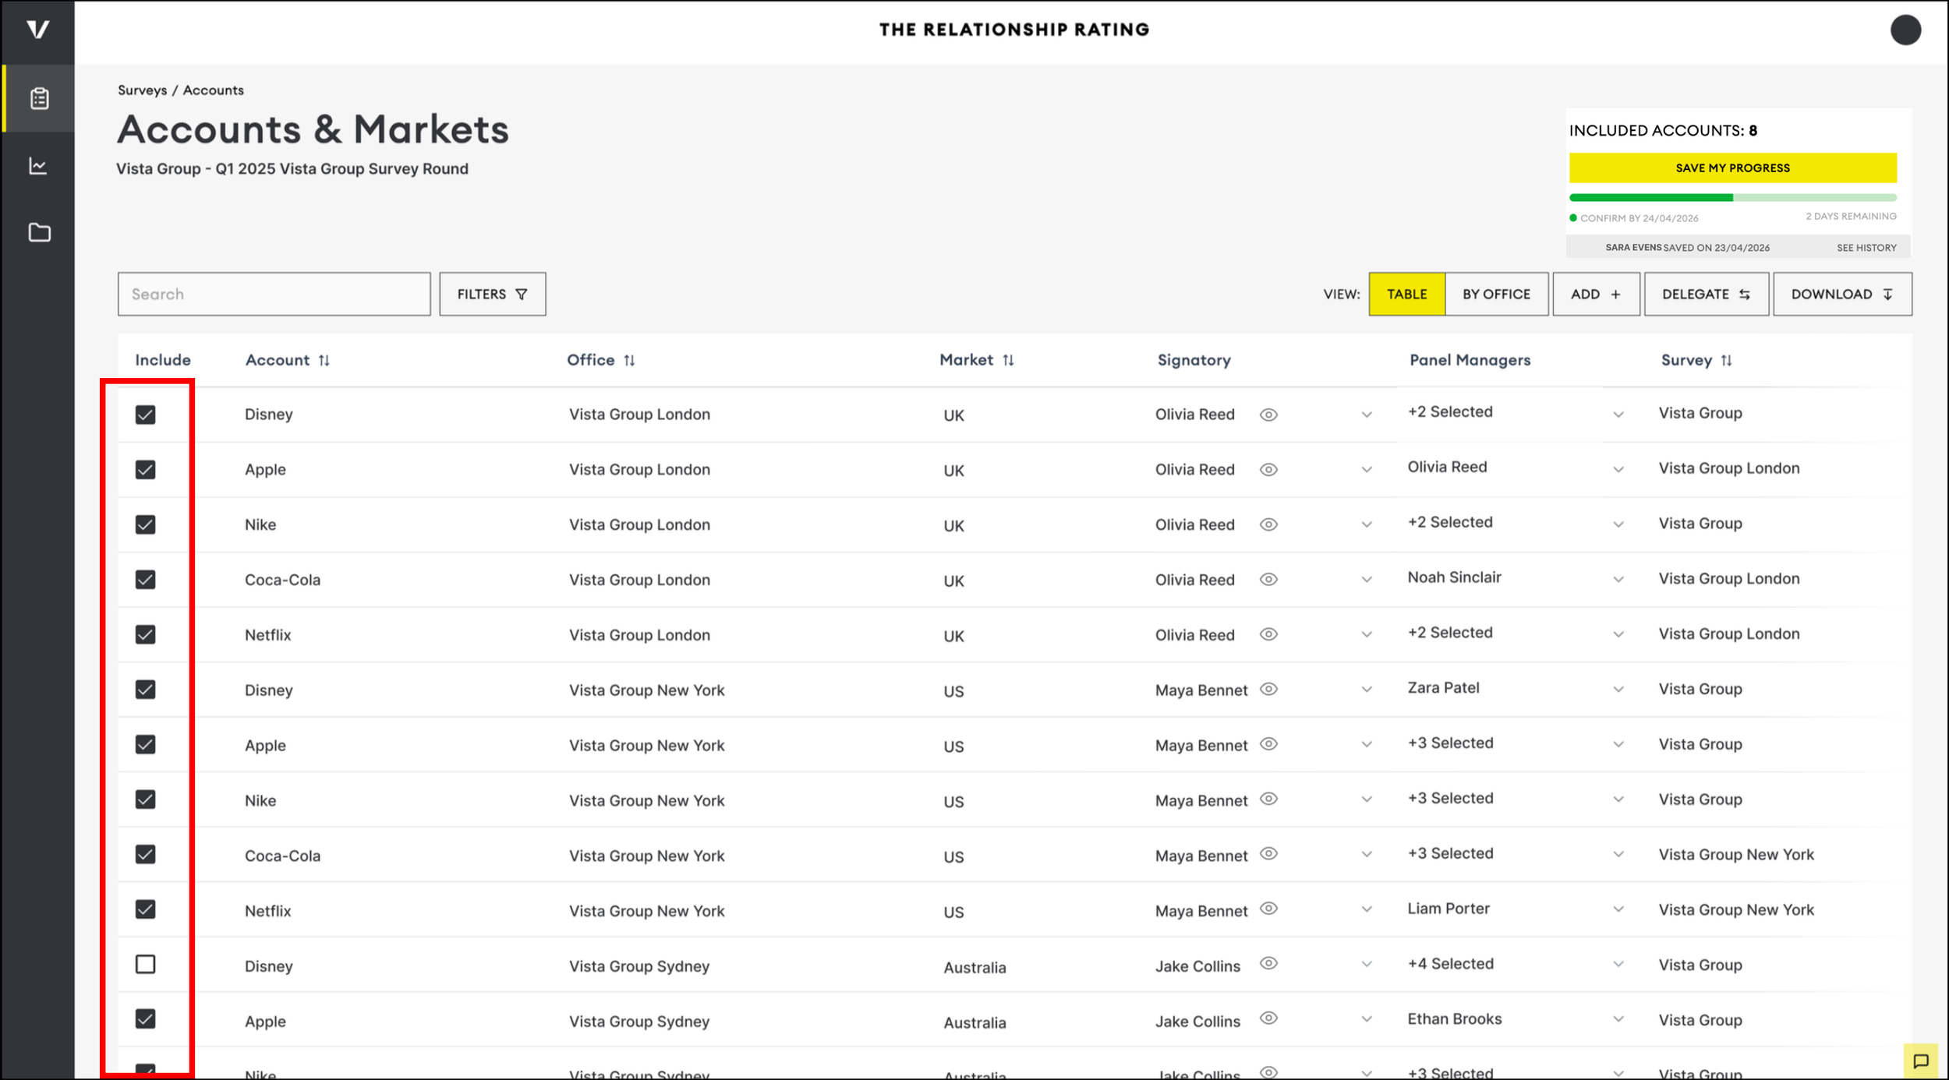Screen dimensions: 1949x1080
Task: Open the surveys clipboard sidebar icon
Action: (39, 99)
